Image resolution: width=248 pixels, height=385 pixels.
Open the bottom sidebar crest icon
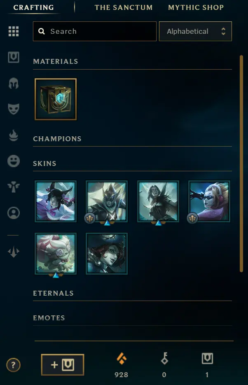click(14, 252)
